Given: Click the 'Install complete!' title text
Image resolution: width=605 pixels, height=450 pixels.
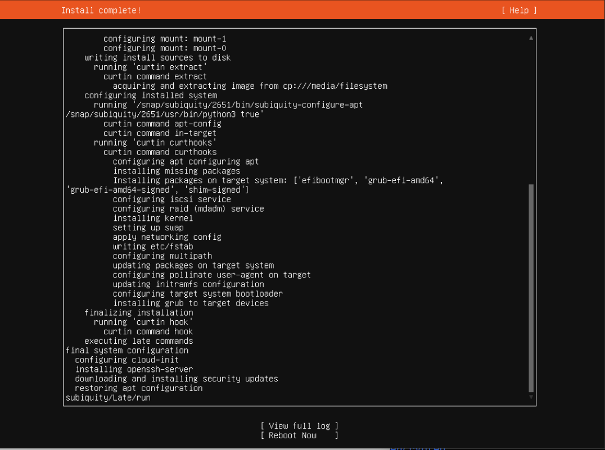Looking at the screenshot, I should point(101,11).
